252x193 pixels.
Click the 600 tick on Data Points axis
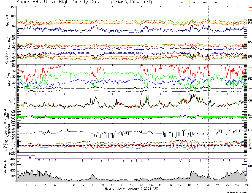pyautogui.click(x=13, y=165)
